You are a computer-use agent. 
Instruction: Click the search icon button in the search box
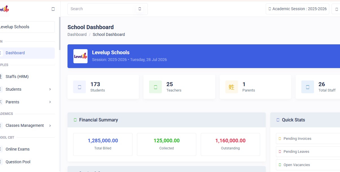pos(140,9)
